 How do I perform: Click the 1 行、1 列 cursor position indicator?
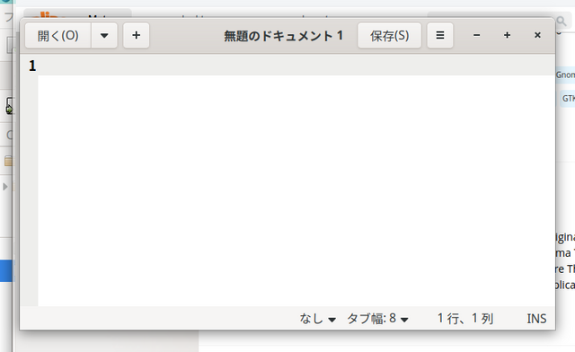(465, 319)
